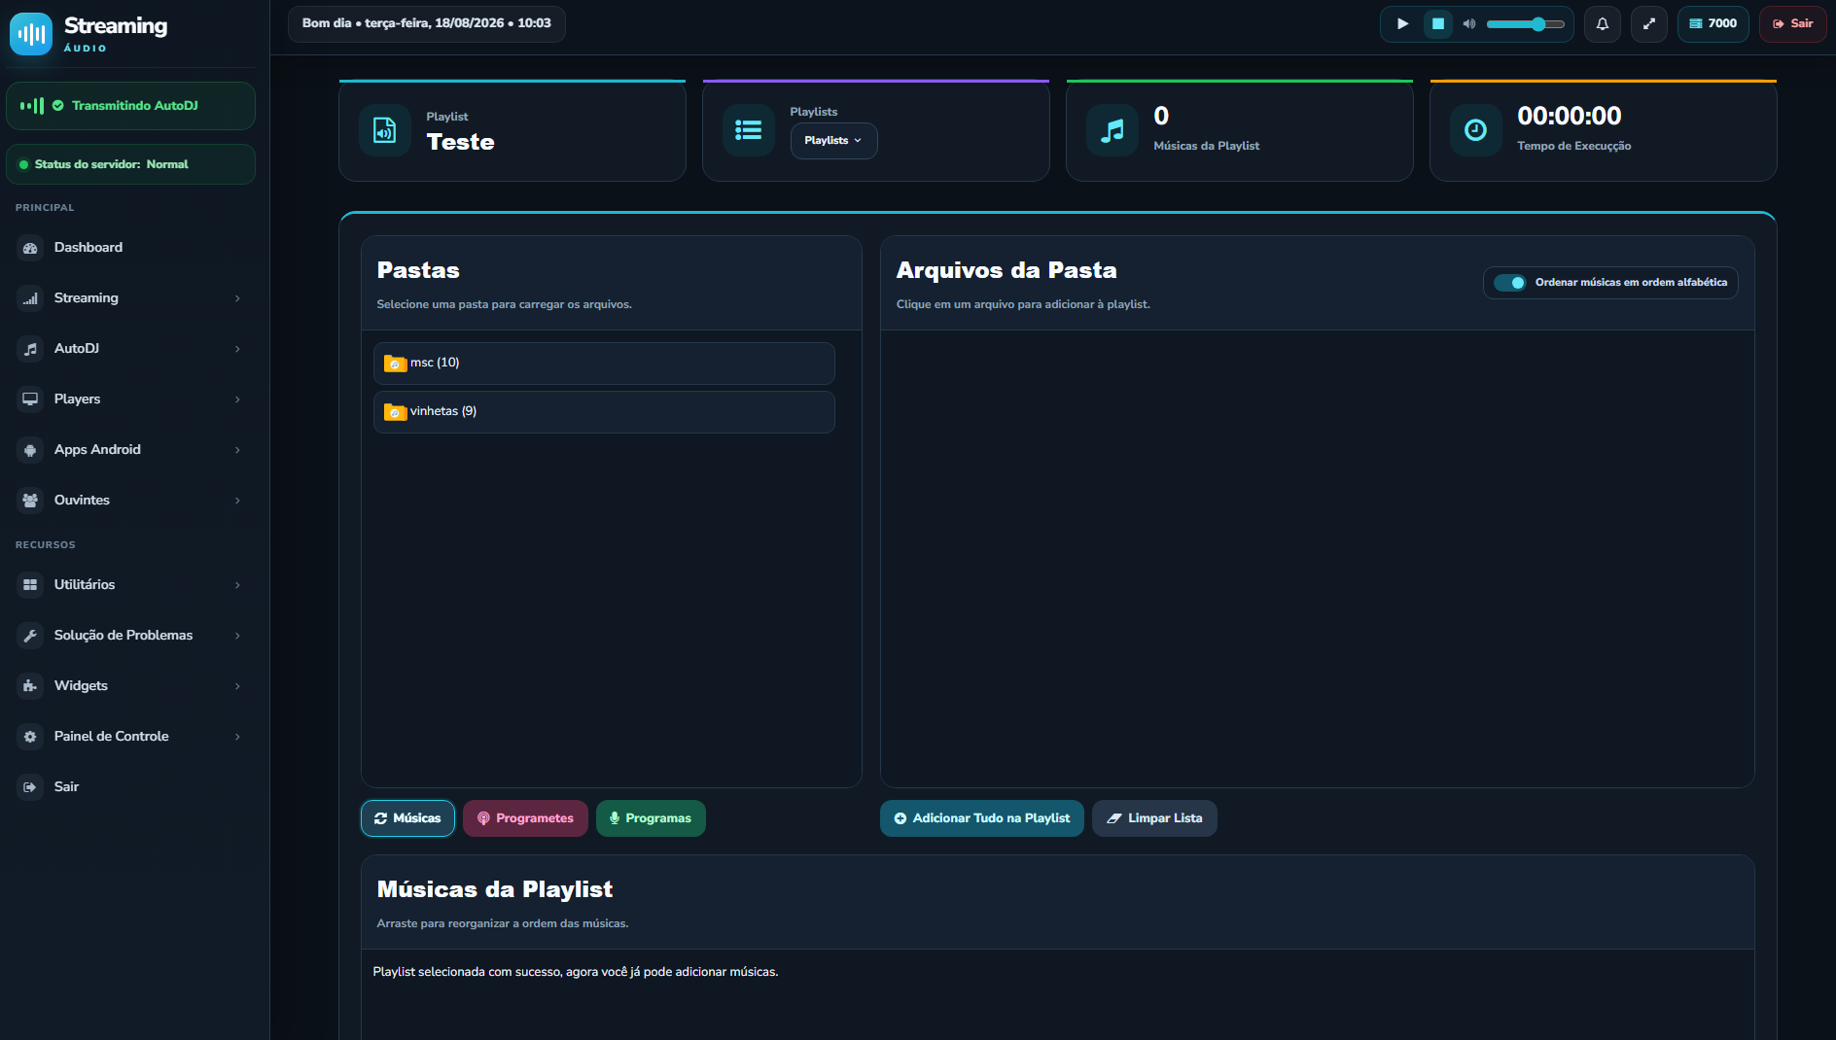
Task: Open the Streaming sidebar menu
Action: [130, 297]
